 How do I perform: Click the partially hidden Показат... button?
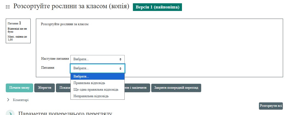(x=63, y=88)
